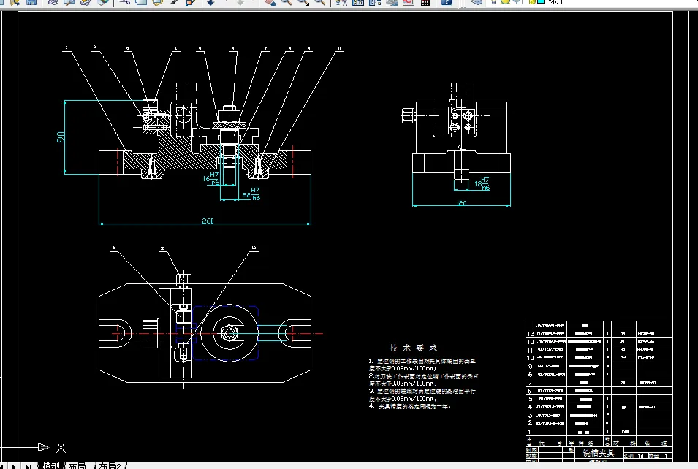Screen dimensions: 698x469
Task: Open the Sheet Set Manager icon
Action: 392,2
